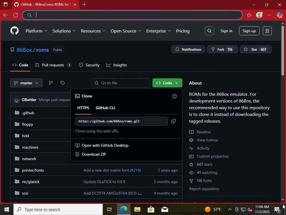
Task: Expand the Platform menu
Action: click(x=37, y=31)
